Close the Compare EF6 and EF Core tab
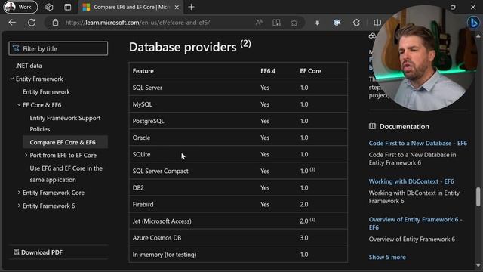The image size is (483, 272). pyautogui.click(x=177, y=7)
